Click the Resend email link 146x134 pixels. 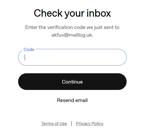coord(72,100)
